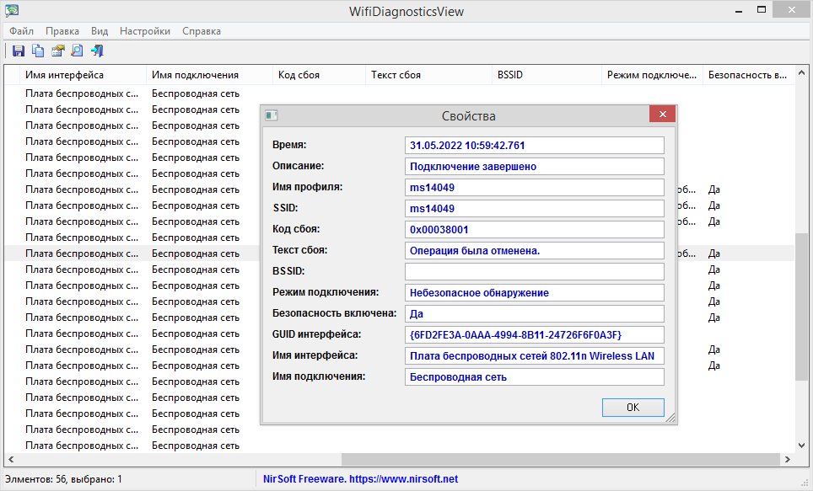Click the dialog resize grip corner

pos(670,418)
